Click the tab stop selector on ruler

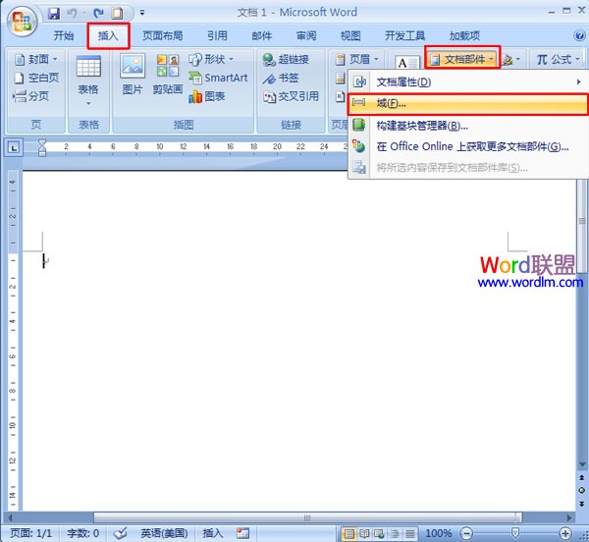14,147
